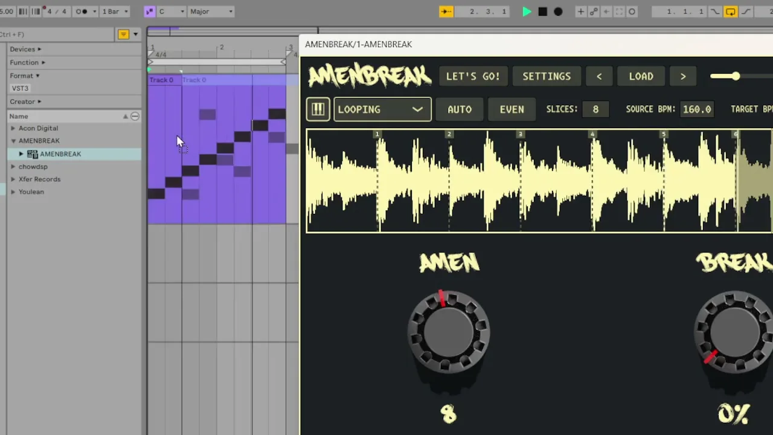Click the SLICES value field showing 8
773x435 pixels.
[x=595, y=109]
